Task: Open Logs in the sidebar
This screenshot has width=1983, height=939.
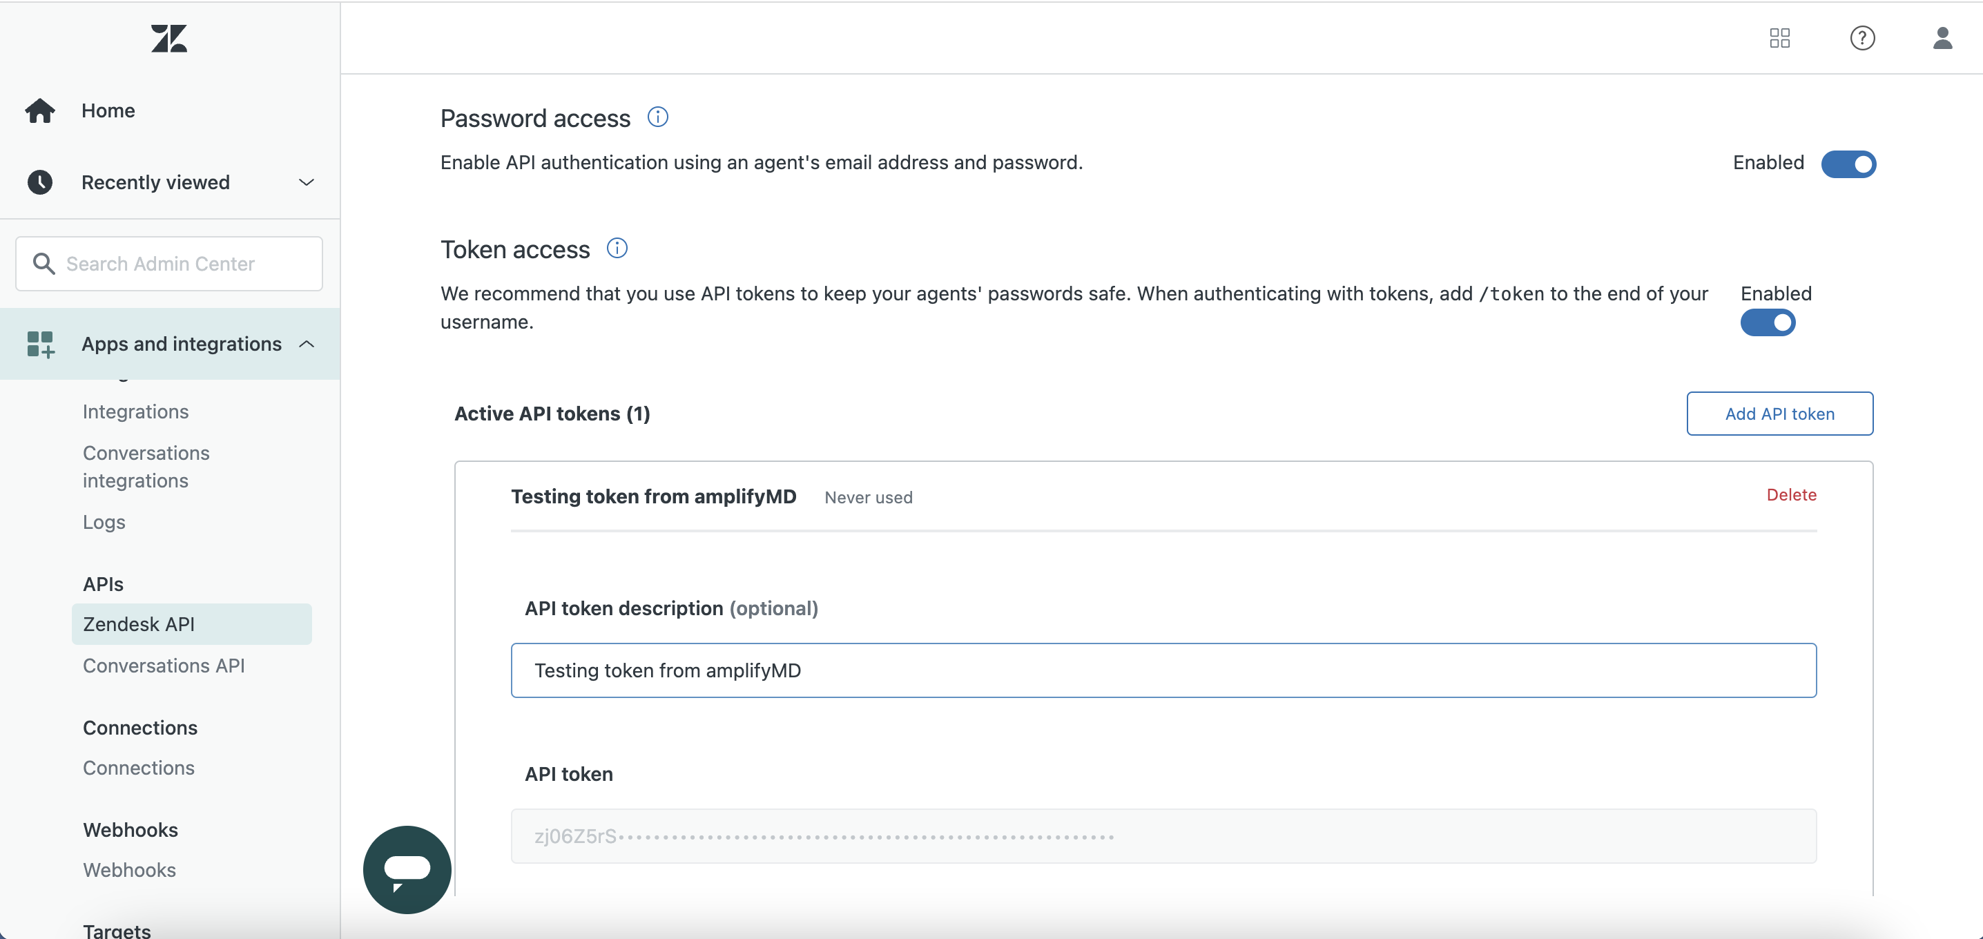Action: [x=104, y=522]
